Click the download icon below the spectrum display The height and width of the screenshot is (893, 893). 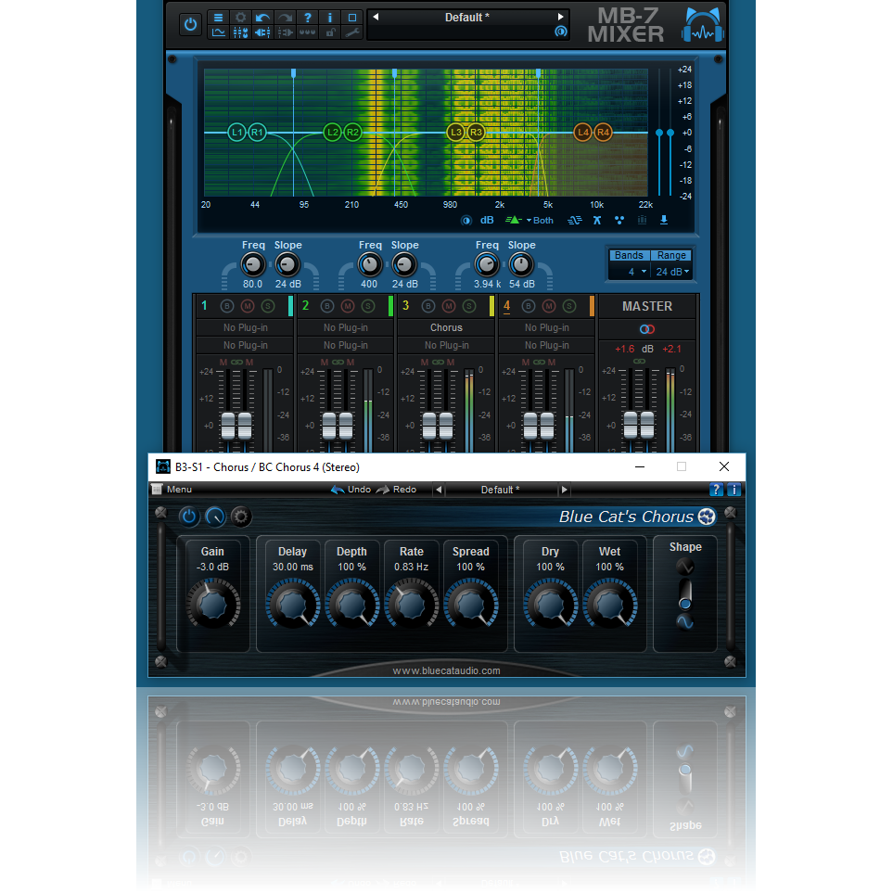pos(665,221)
